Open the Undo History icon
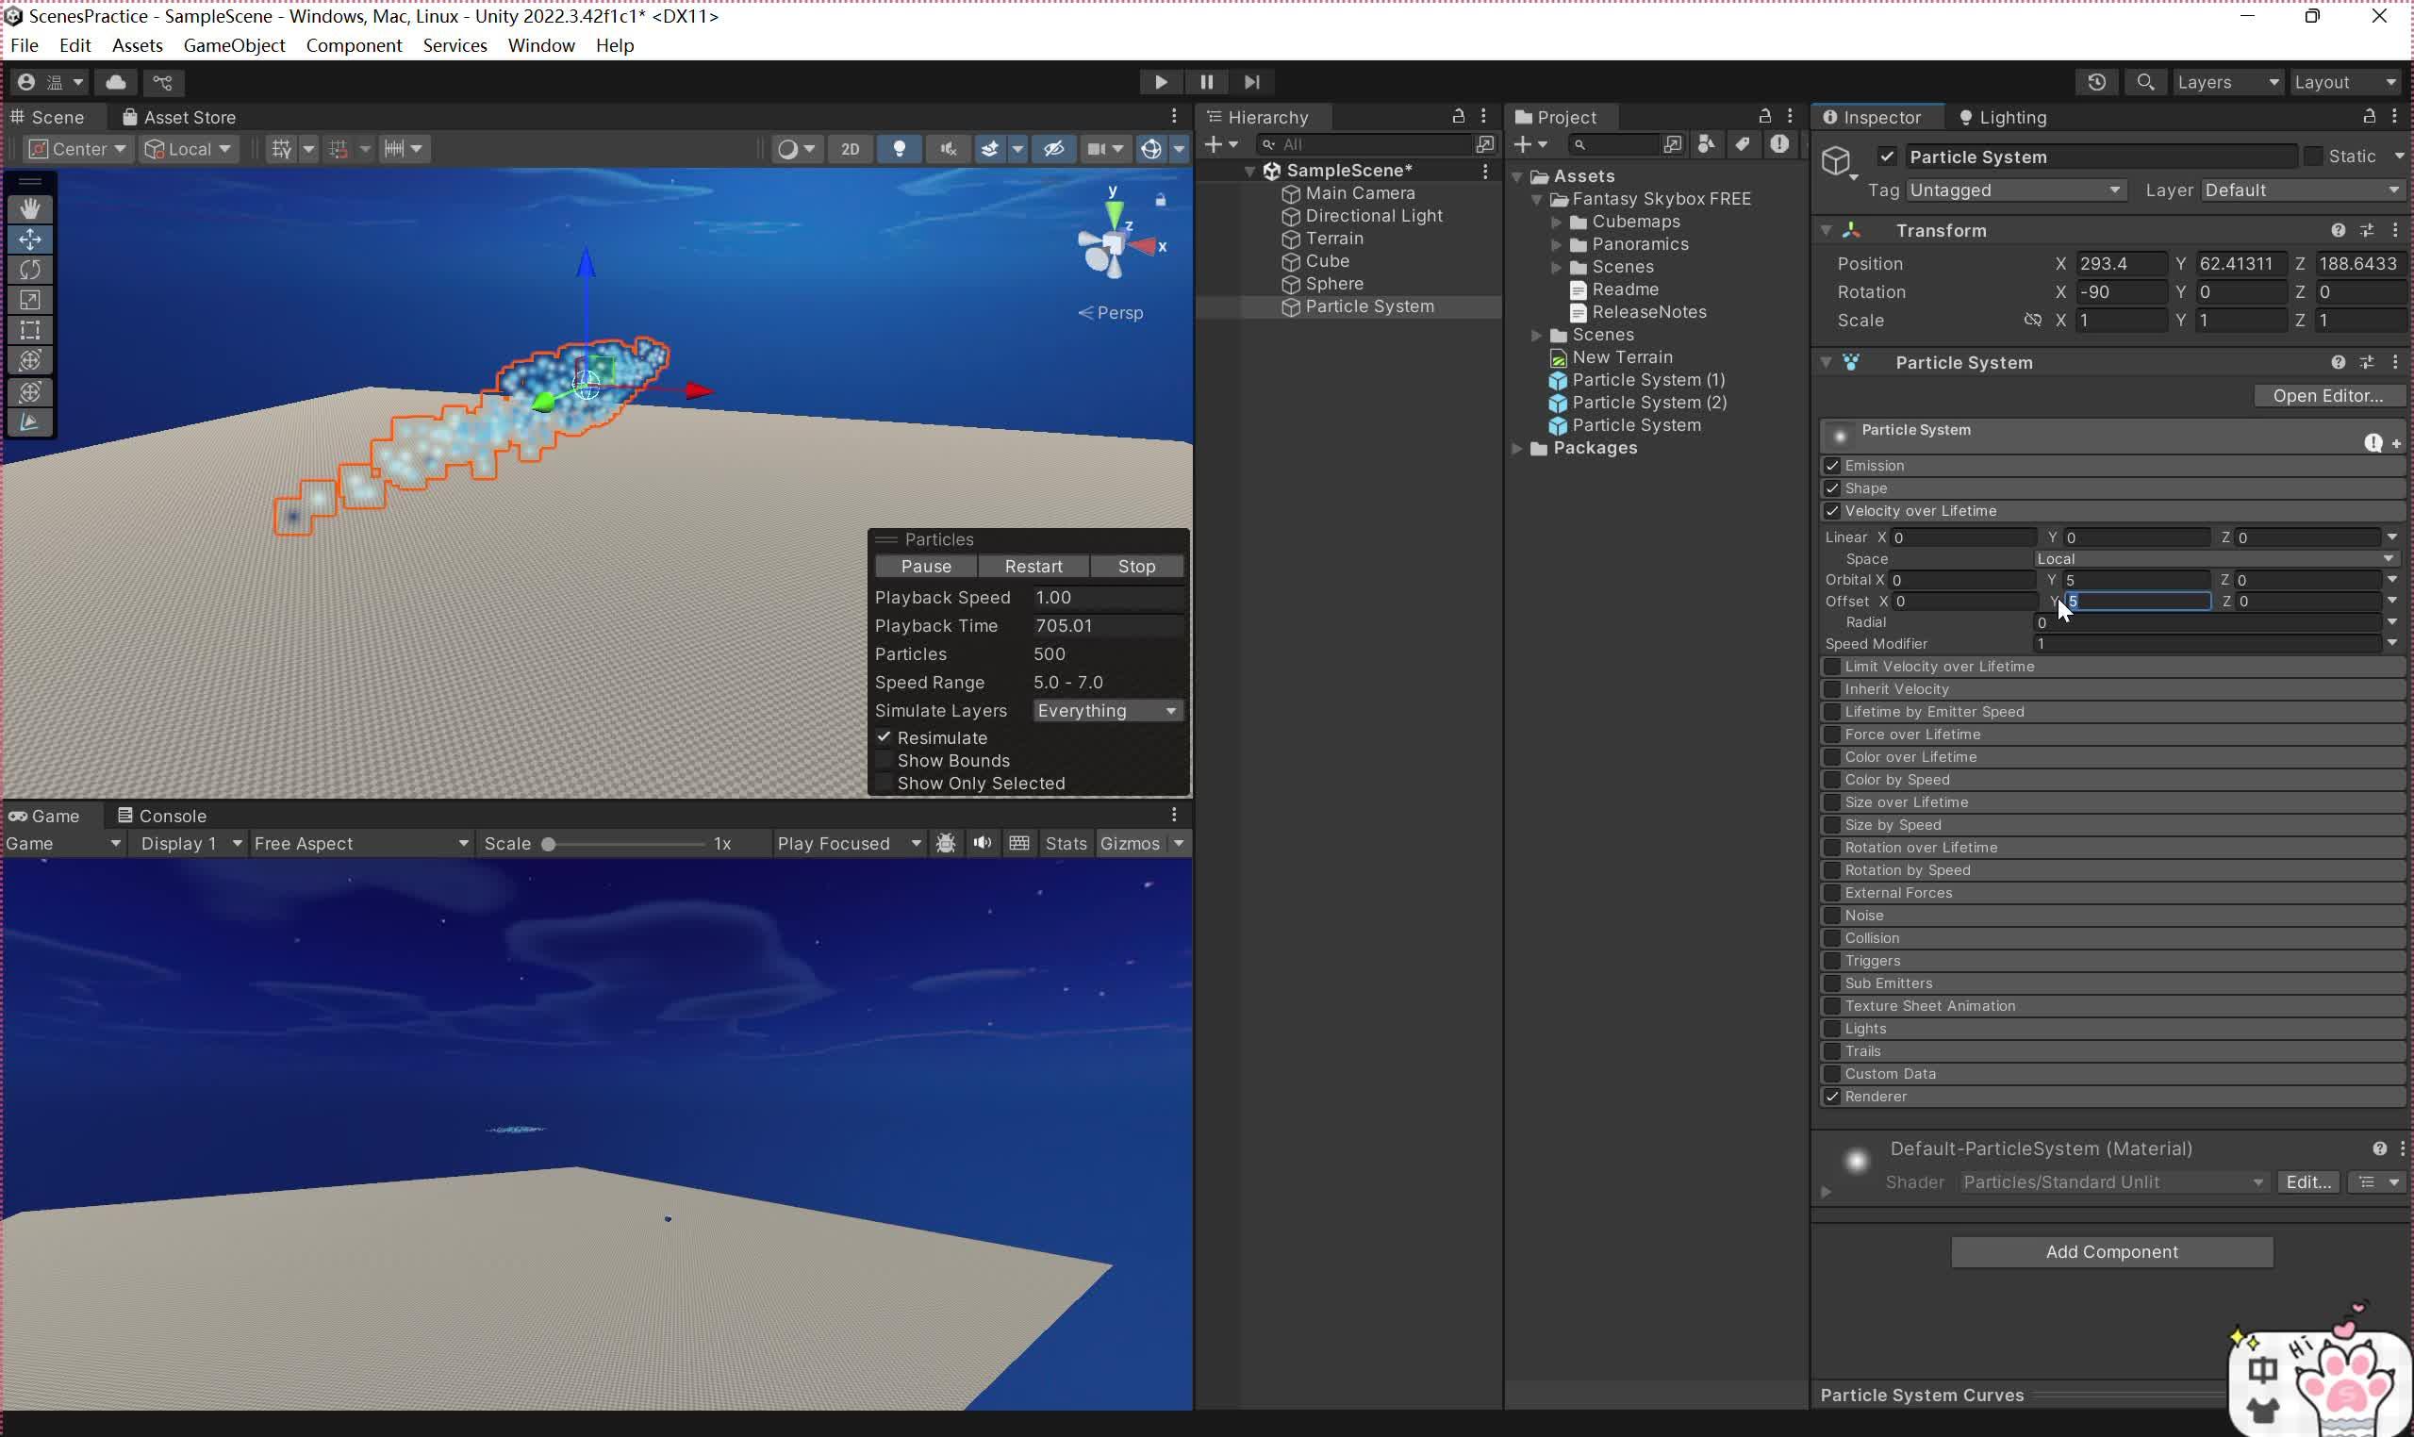Screen dimensions: 2414x1437 (2096, 82)
